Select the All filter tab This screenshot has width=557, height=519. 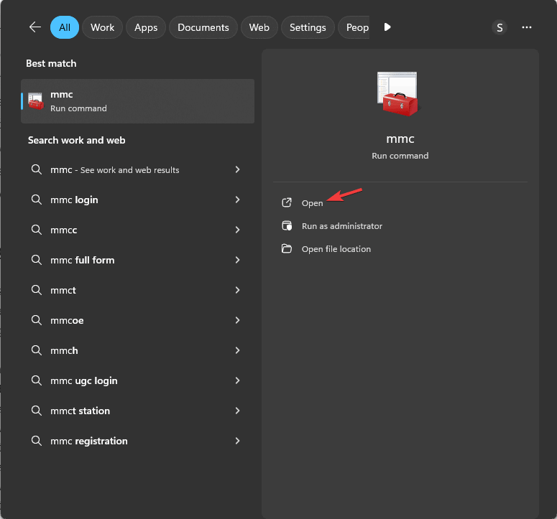coord(64,27)
